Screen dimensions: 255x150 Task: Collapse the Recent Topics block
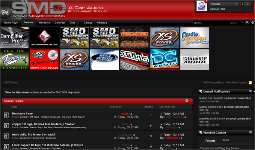[x=187, y=100]
